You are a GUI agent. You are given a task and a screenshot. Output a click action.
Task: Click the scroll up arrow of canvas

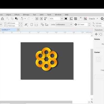tap(92, 36)
